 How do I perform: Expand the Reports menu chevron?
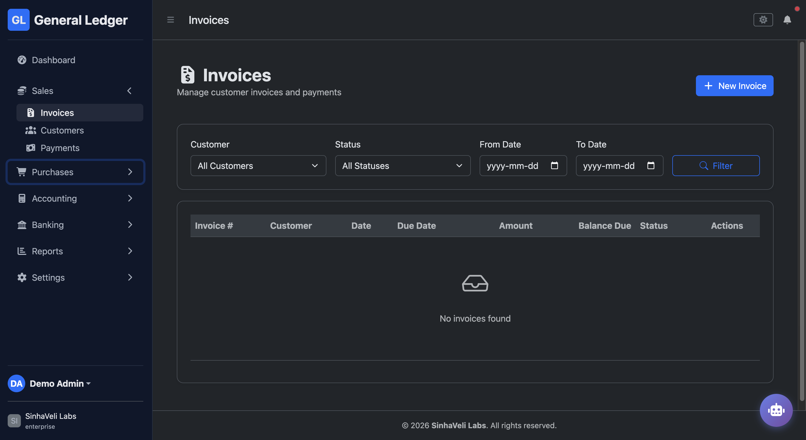130,251
